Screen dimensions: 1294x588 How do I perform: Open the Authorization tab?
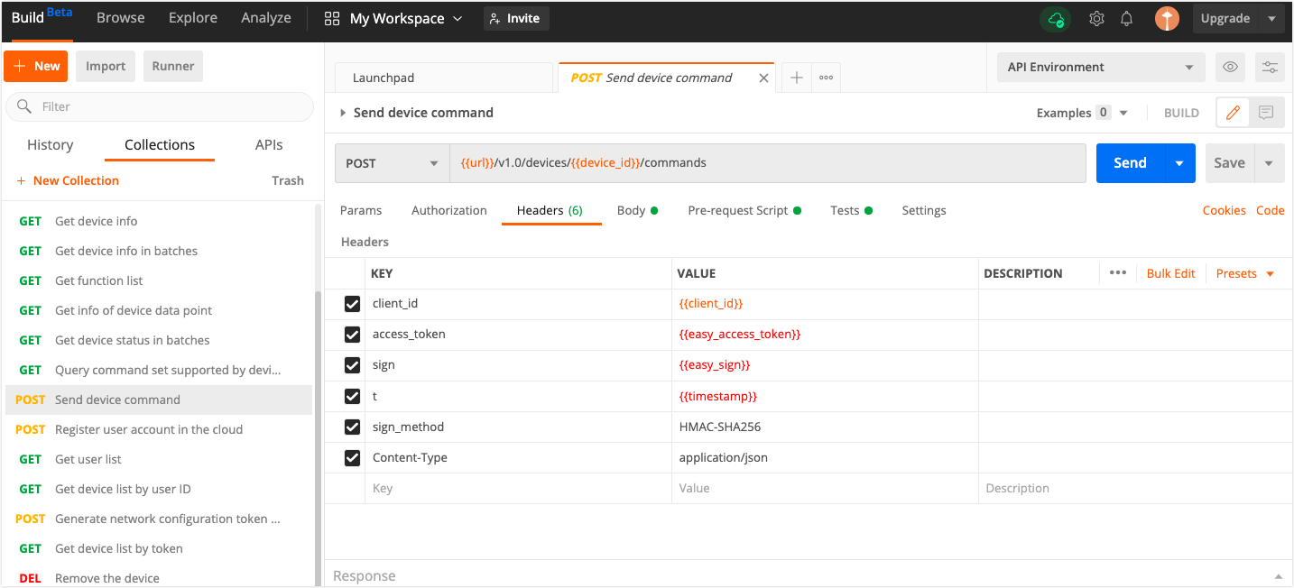pyautogui.click(x=449, y=210)
